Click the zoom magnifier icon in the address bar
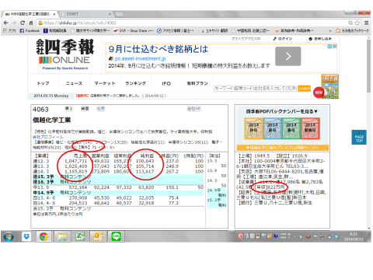 (x=350, y=23)
